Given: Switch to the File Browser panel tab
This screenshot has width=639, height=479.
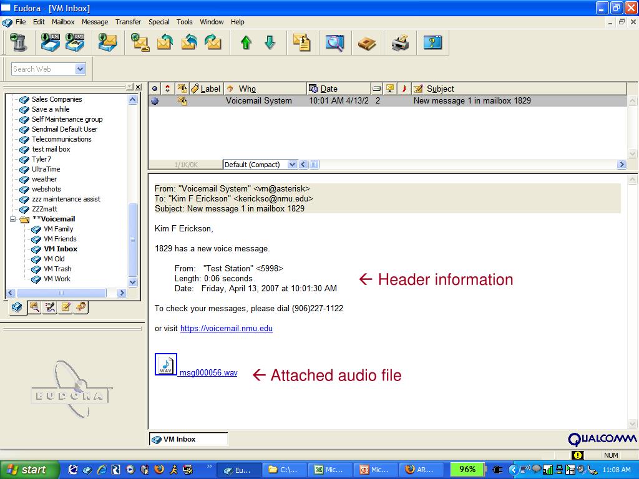Looking at the screenshot, I should click(35, 307).
